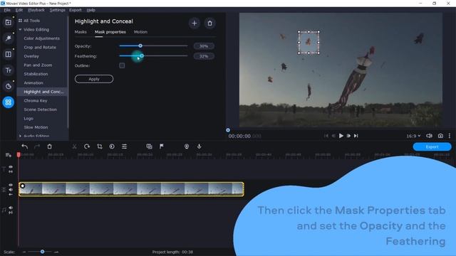456x256 pixels.
Task: Select Chroma Key tool
Action: click(36, 101)
